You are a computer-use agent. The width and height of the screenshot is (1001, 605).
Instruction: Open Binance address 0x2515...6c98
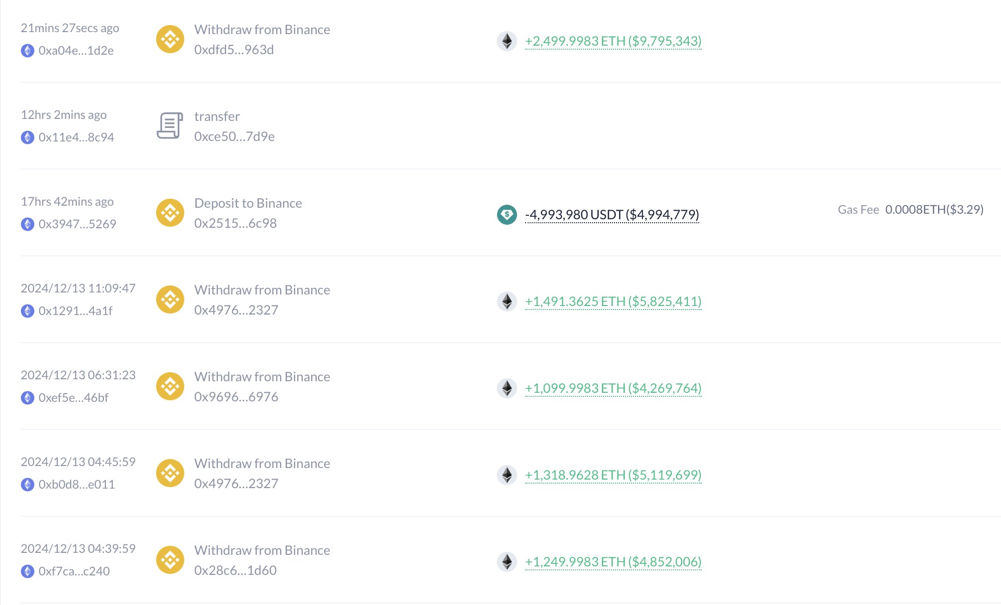(235, 223)
